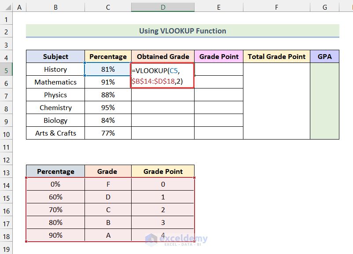Select the History percentage cell 81%
The width and height of the screenshot is (353, 254).
(108, 70)
